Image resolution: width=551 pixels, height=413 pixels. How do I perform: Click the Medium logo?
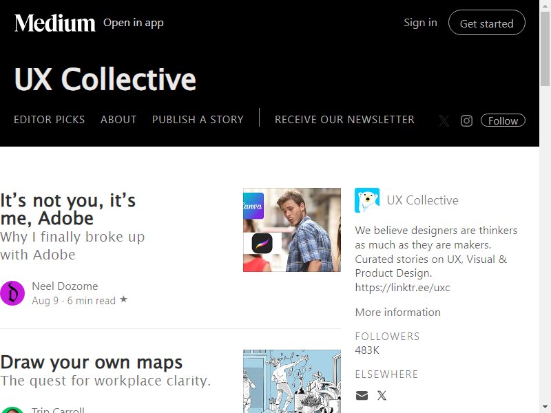[x=55, y=23]
